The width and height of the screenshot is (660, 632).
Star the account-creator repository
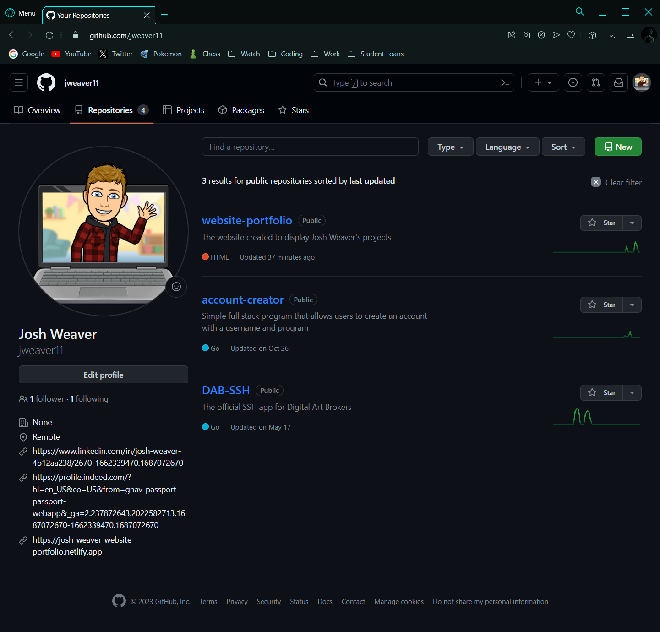[602, 305]
